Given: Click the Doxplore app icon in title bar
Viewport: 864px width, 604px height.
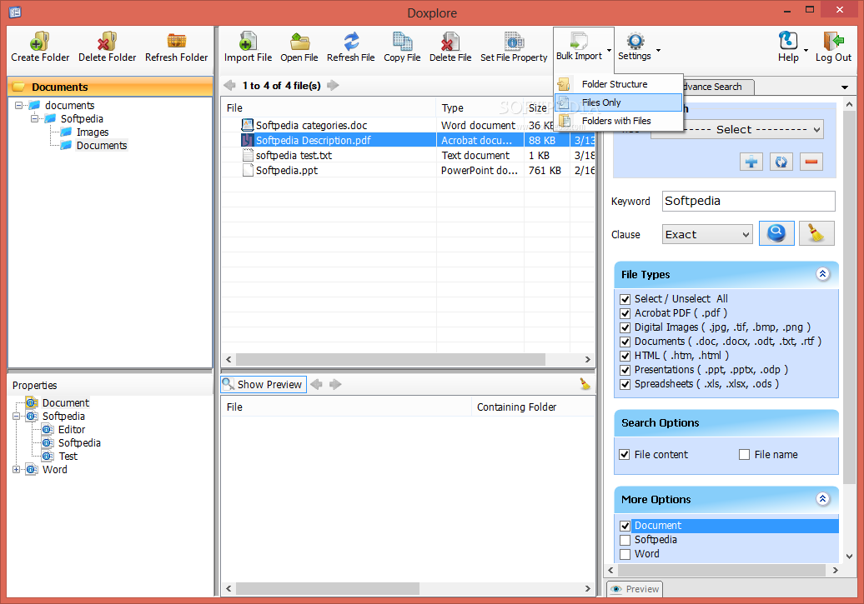Looking at the screenshot, I should (x=15, y=12).
